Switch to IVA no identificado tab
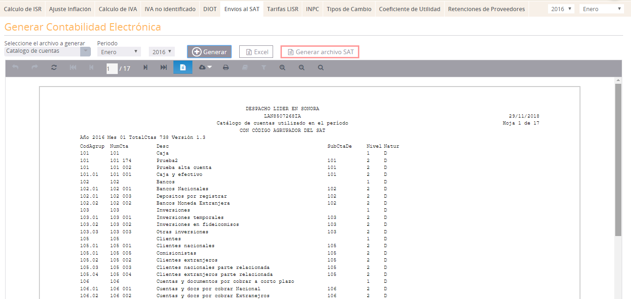 170,9
